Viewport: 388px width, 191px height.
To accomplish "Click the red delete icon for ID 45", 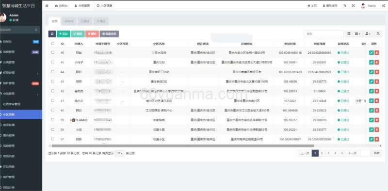I will [x=377, y=63].
